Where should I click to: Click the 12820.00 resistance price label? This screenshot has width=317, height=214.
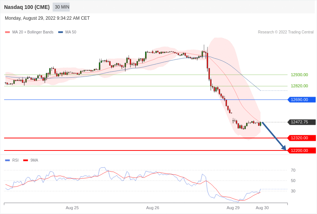tap(299, 86)
